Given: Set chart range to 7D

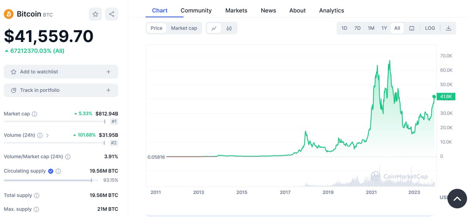Looking at the screenshot, I should pos(358,28).
